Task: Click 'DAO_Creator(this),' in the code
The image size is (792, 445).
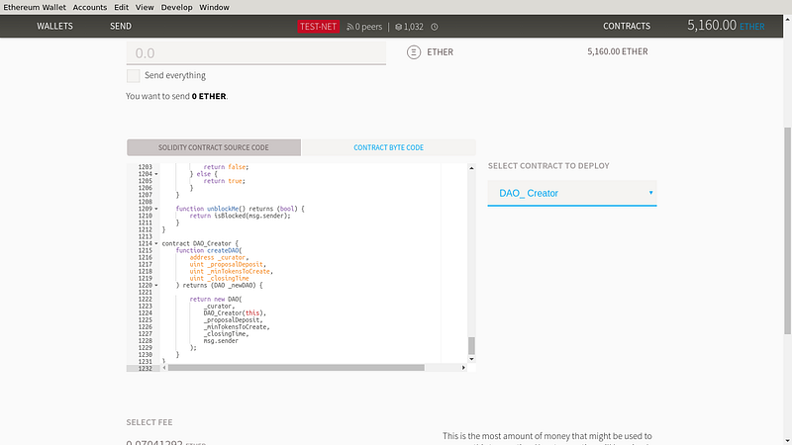Action: pos(235,313)
